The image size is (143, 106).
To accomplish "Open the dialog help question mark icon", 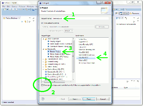I will coord(43,99).
